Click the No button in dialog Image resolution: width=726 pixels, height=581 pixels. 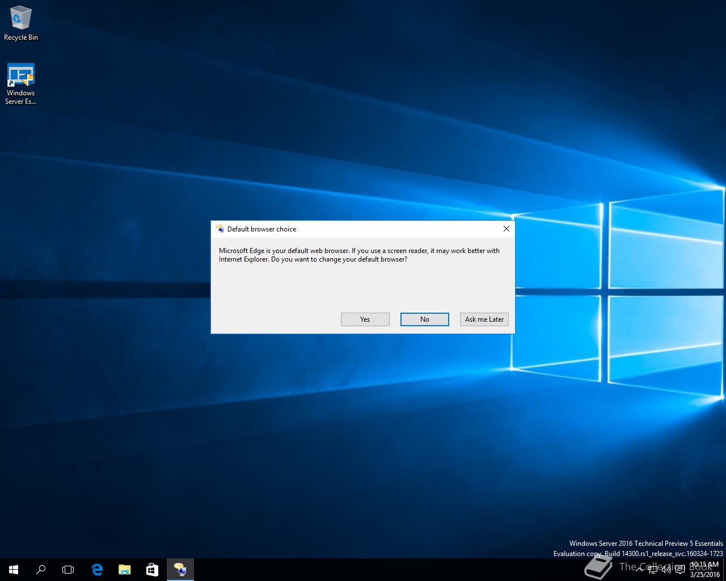coord(424,319)
